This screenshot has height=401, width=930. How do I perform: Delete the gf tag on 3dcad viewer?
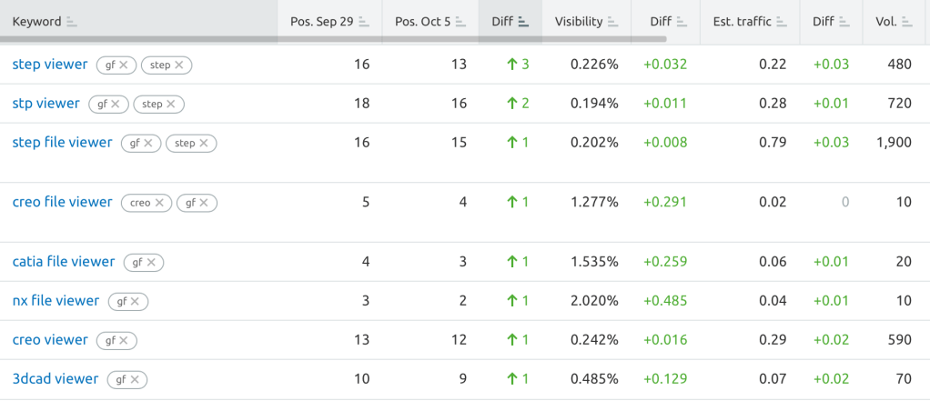(135, 380)
